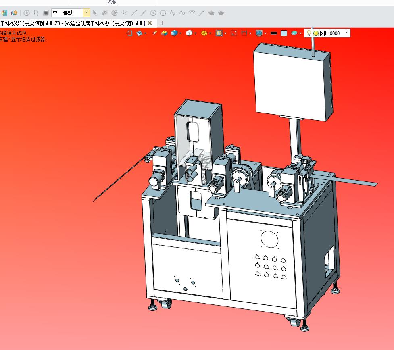Viewport: 394px width, 350px height.
Task: Click the red section clip icon
Action: click(x=244, y=33)
